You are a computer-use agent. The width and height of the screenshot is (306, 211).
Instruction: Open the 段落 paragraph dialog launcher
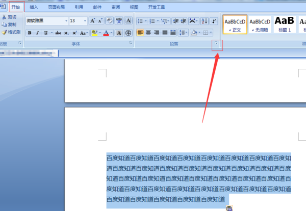[x=216, y=43]
